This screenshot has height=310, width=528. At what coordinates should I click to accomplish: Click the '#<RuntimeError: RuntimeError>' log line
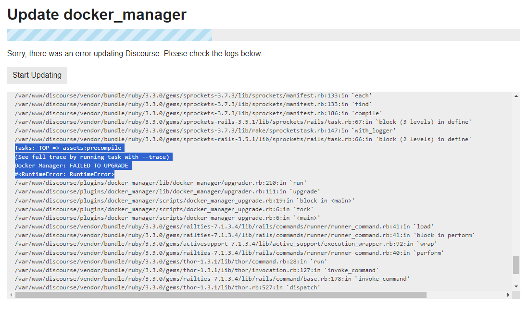pos(64,174)
